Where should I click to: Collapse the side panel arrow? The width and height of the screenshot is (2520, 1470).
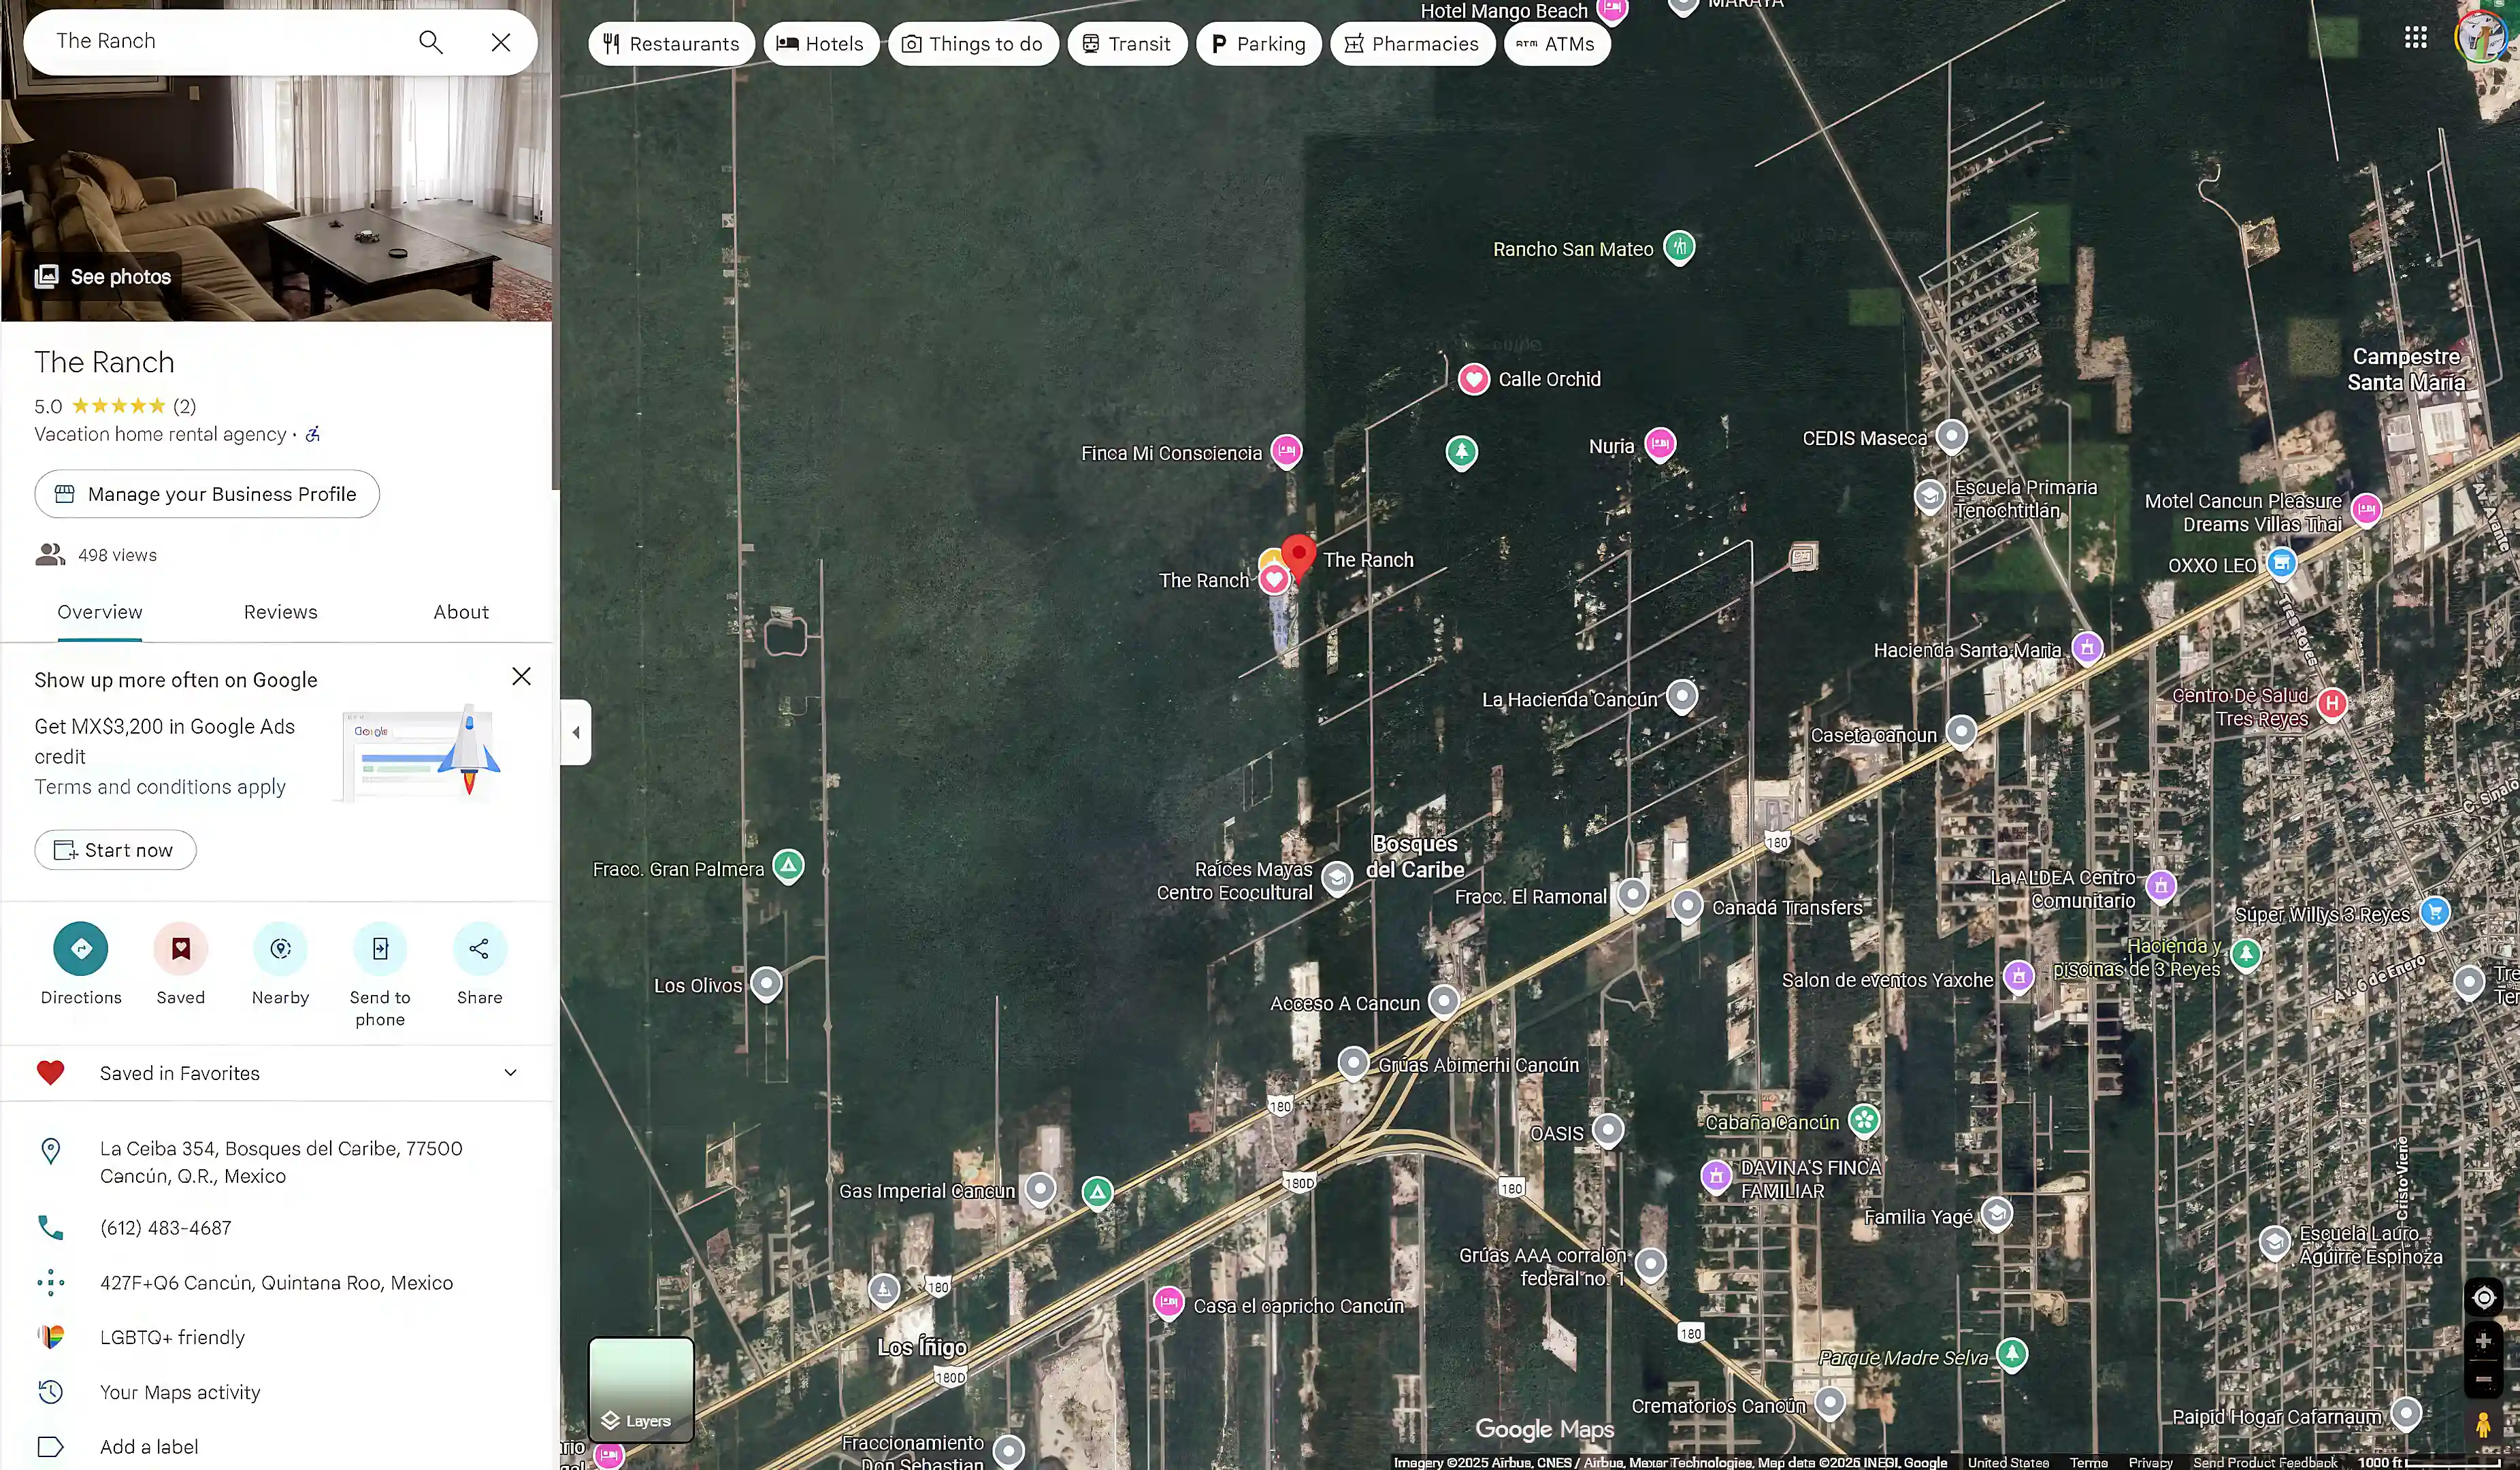[576, 733]
